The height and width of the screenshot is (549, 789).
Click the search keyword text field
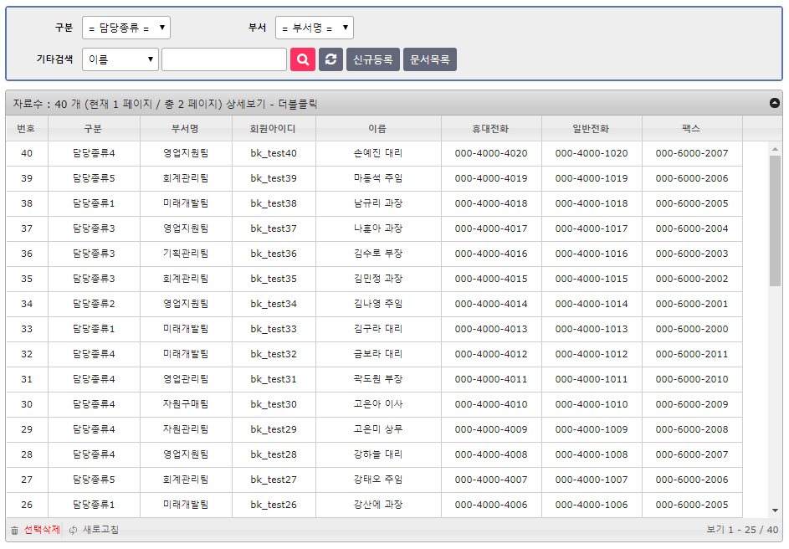tap(223, 59)
